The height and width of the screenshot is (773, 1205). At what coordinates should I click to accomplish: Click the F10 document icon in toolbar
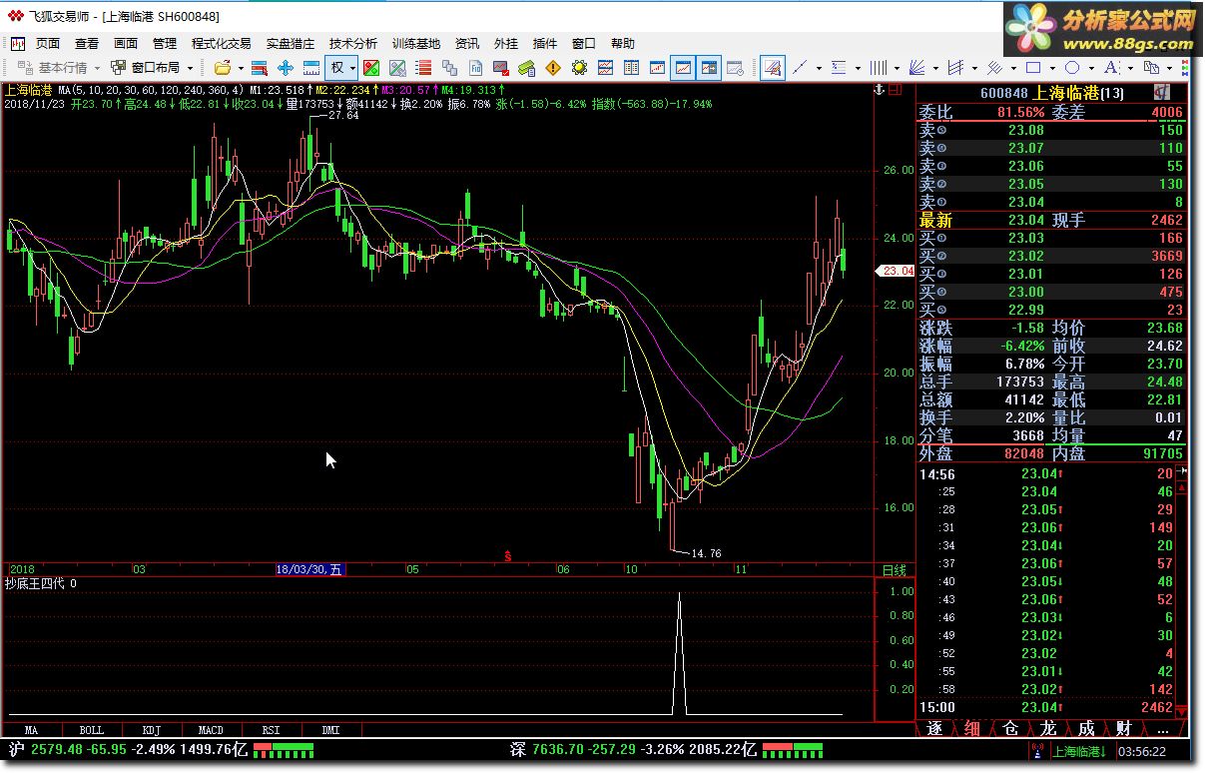click(x=475, y=68)
